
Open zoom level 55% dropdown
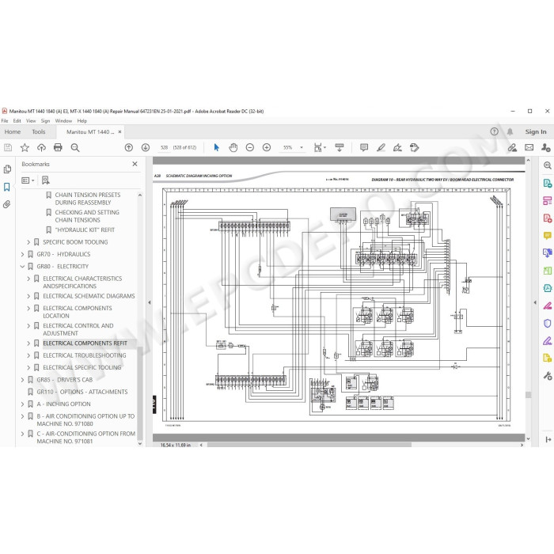pyautogui.click(x=302, y=147)
